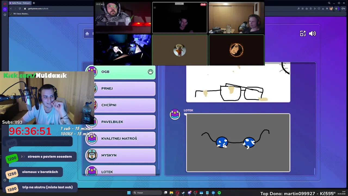
Task: Click the snapshot camera toolbar icon
Action: (x=307, y=9)
